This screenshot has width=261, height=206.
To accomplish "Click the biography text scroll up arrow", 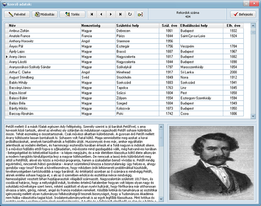I will pyautogui.click(x=161, y=127).
